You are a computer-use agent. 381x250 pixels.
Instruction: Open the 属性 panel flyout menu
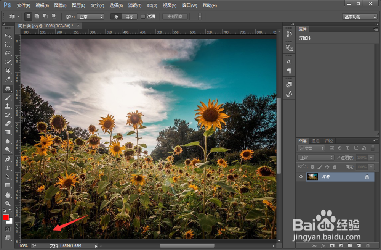pyautogui.click(x=376, y=29)
